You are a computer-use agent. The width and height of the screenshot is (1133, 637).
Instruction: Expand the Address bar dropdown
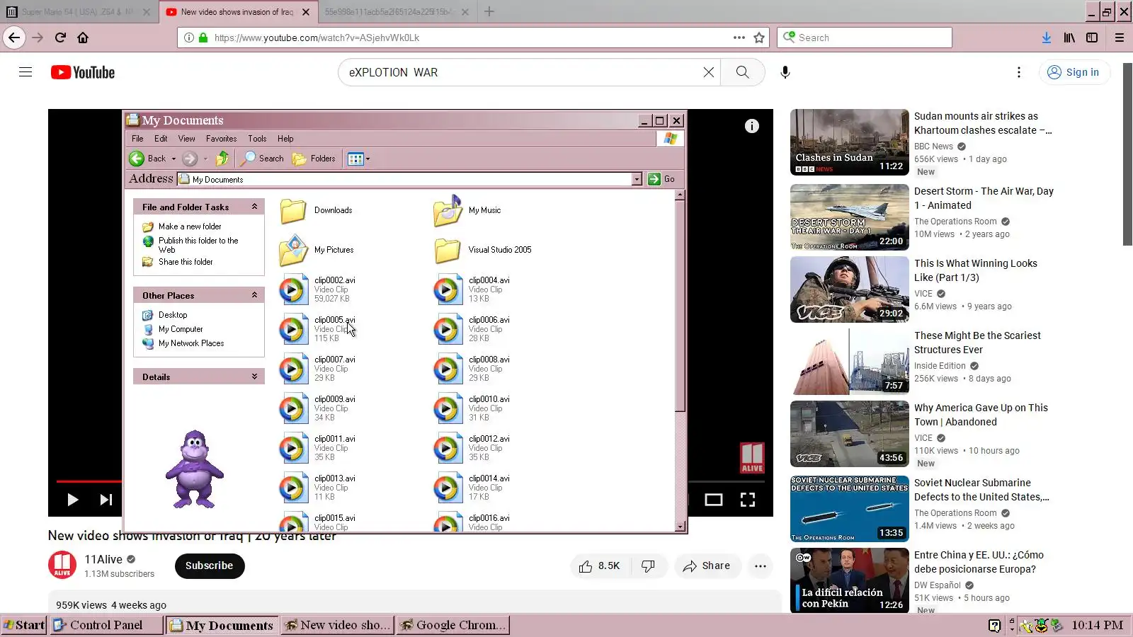click(637, 180)
